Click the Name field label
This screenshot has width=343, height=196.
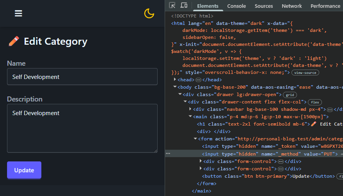[x=16, y=63]
